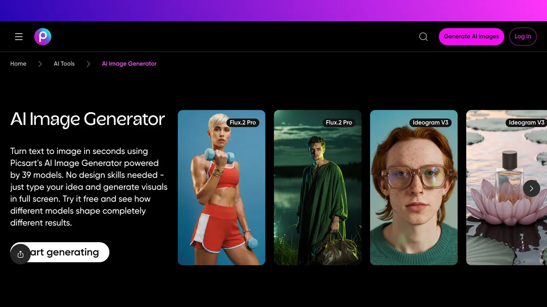Screen dimensions: 547x307
Task: Open the man in green robe image
Action: tap(318, 188)
